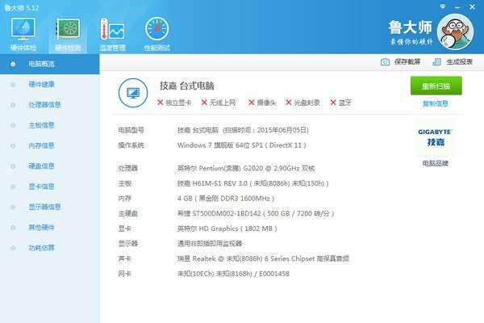Close the 鲁大师 window
The width and height of the screenshot is (484, 323).
[472, 6]
